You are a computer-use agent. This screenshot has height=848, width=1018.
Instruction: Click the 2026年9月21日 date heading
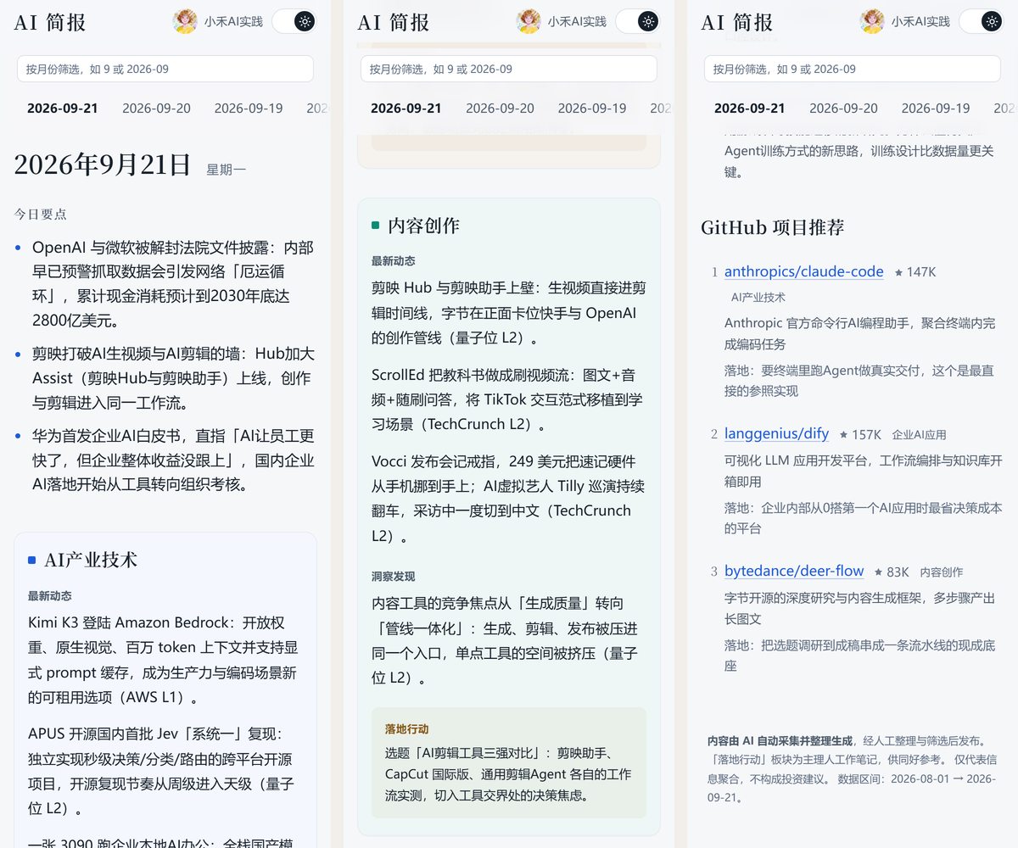(x=103, y=164)
